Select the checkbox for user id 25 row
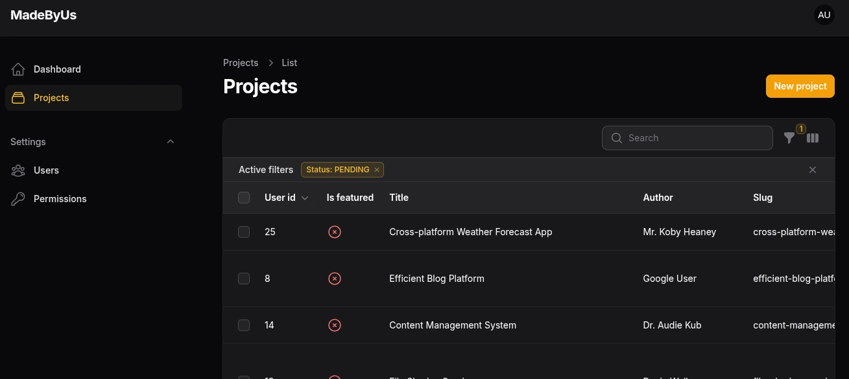The image size is (849, 379). point(244,232)
